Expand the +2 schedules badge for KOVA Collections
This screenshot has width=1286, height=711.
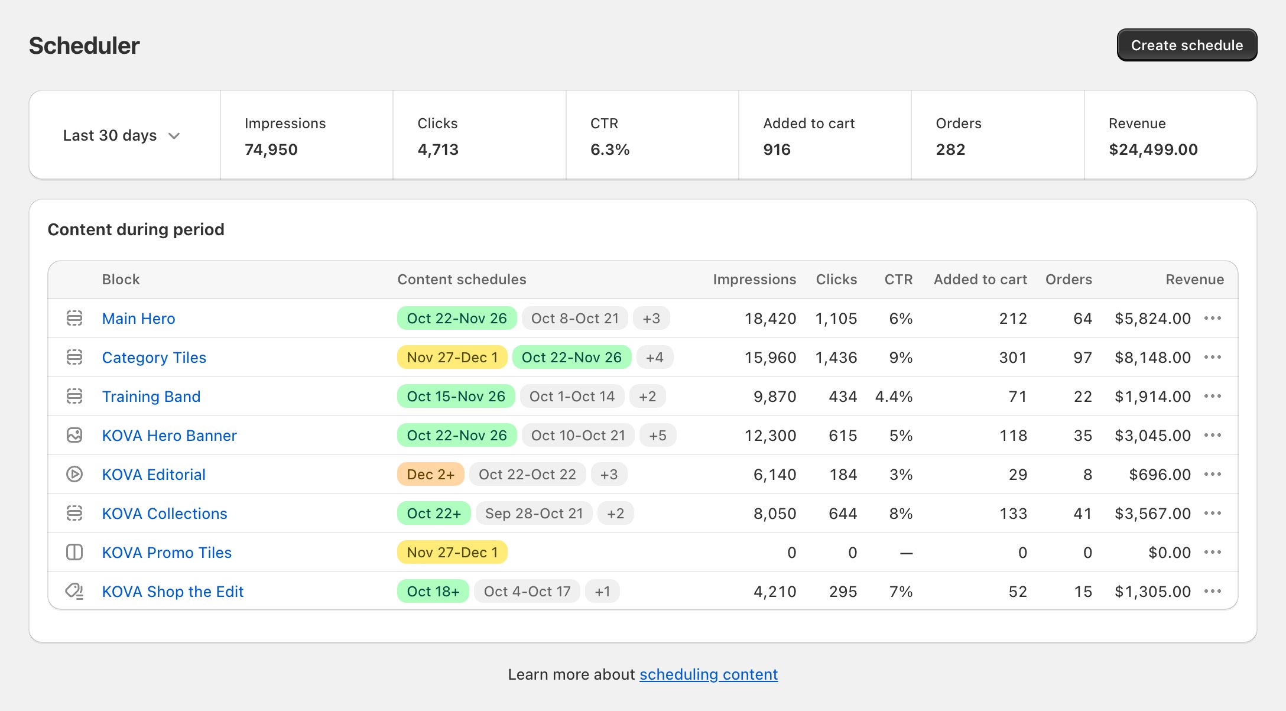pyautogui.click(x=615, y=514)
